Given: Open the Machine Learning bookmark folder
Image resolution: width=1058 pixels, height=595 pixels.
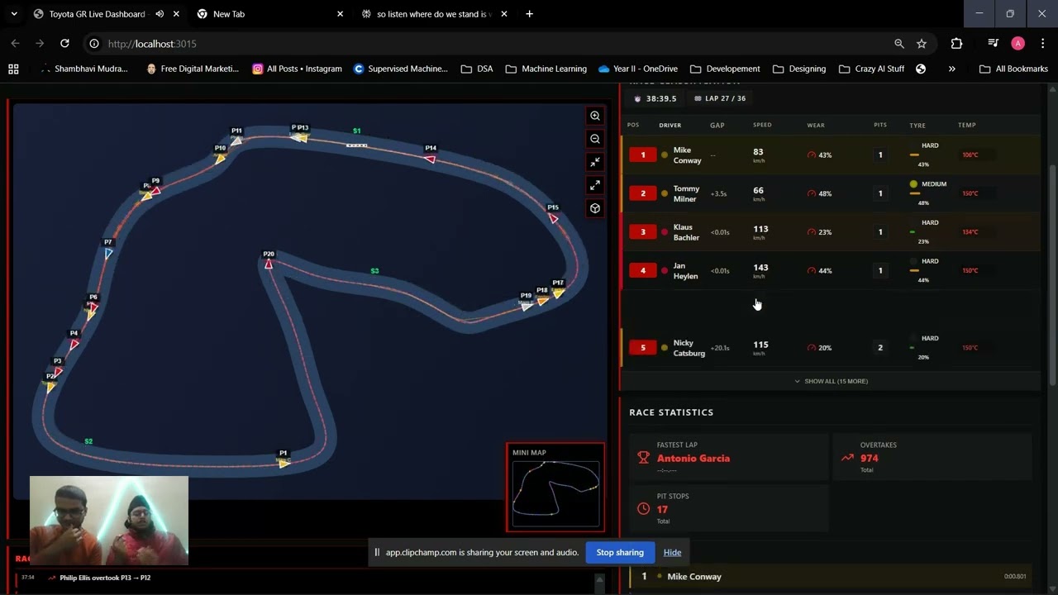Looking at the screenshot, I should coord(546,69).
